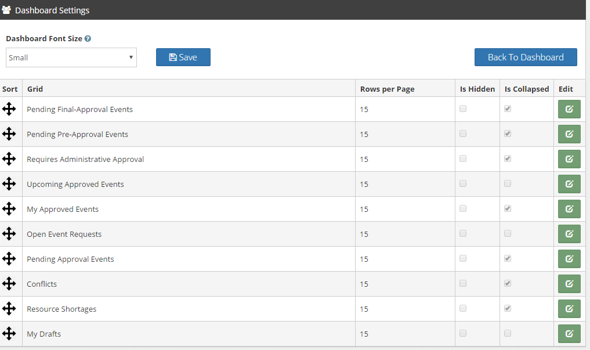Edit the My Drafts grid
The width and height of the screenshot is (590, 350).
coord(569,333)
